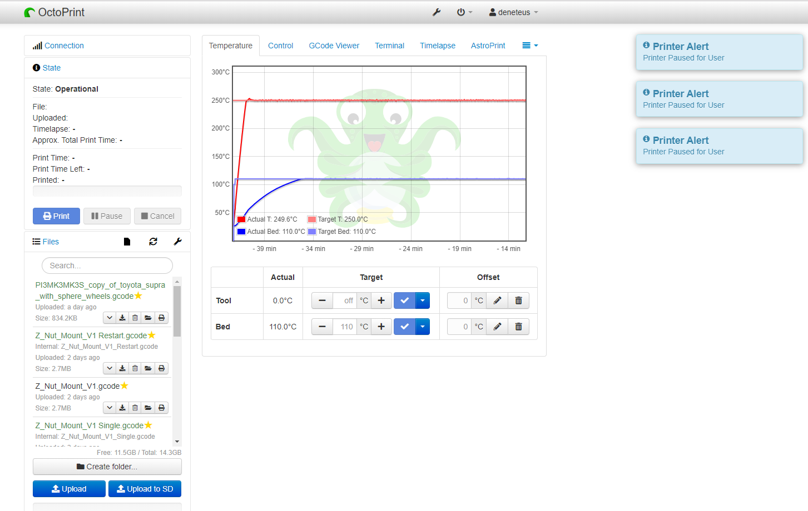
Task: Click the Print button
Action: coord(56,216)
